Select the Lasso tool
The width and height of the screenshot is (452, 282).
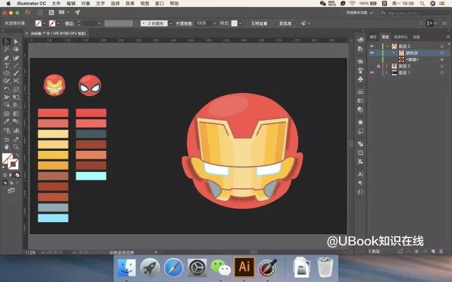16,49
